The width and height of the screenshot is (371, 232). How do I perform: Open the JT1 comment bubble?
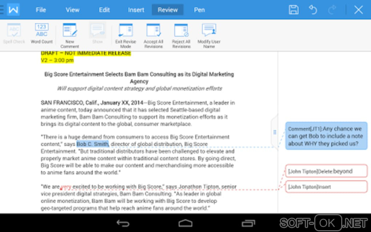(326, 136)
